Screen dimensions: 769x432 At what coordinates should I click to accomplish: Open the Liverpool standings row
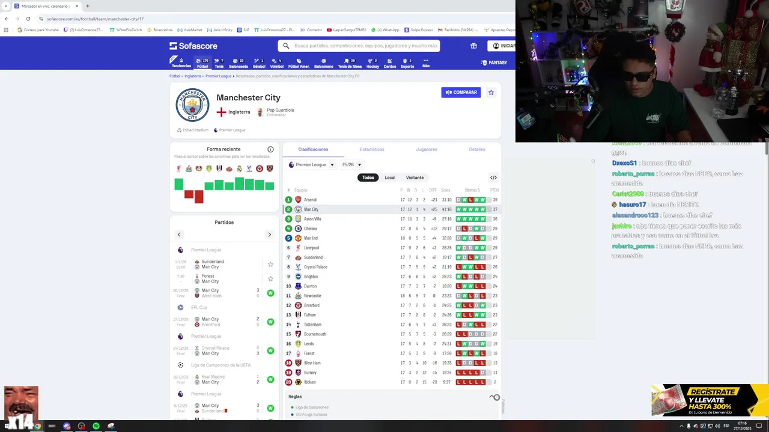pos(392,248)
